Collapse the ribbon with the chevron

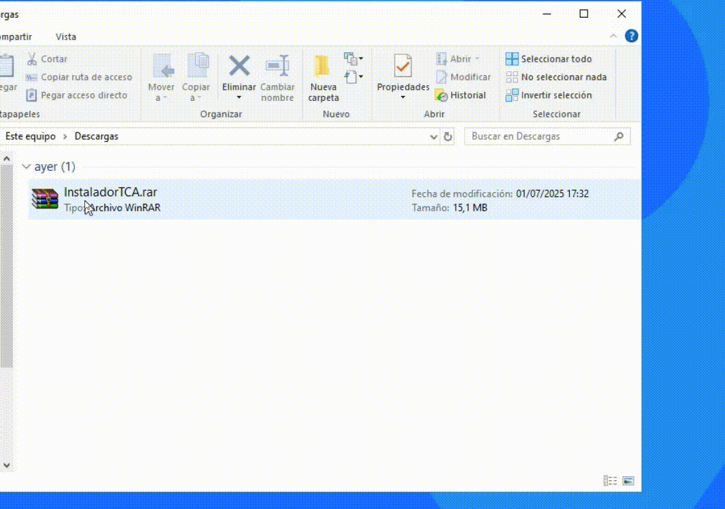click(x=613, y=36)
